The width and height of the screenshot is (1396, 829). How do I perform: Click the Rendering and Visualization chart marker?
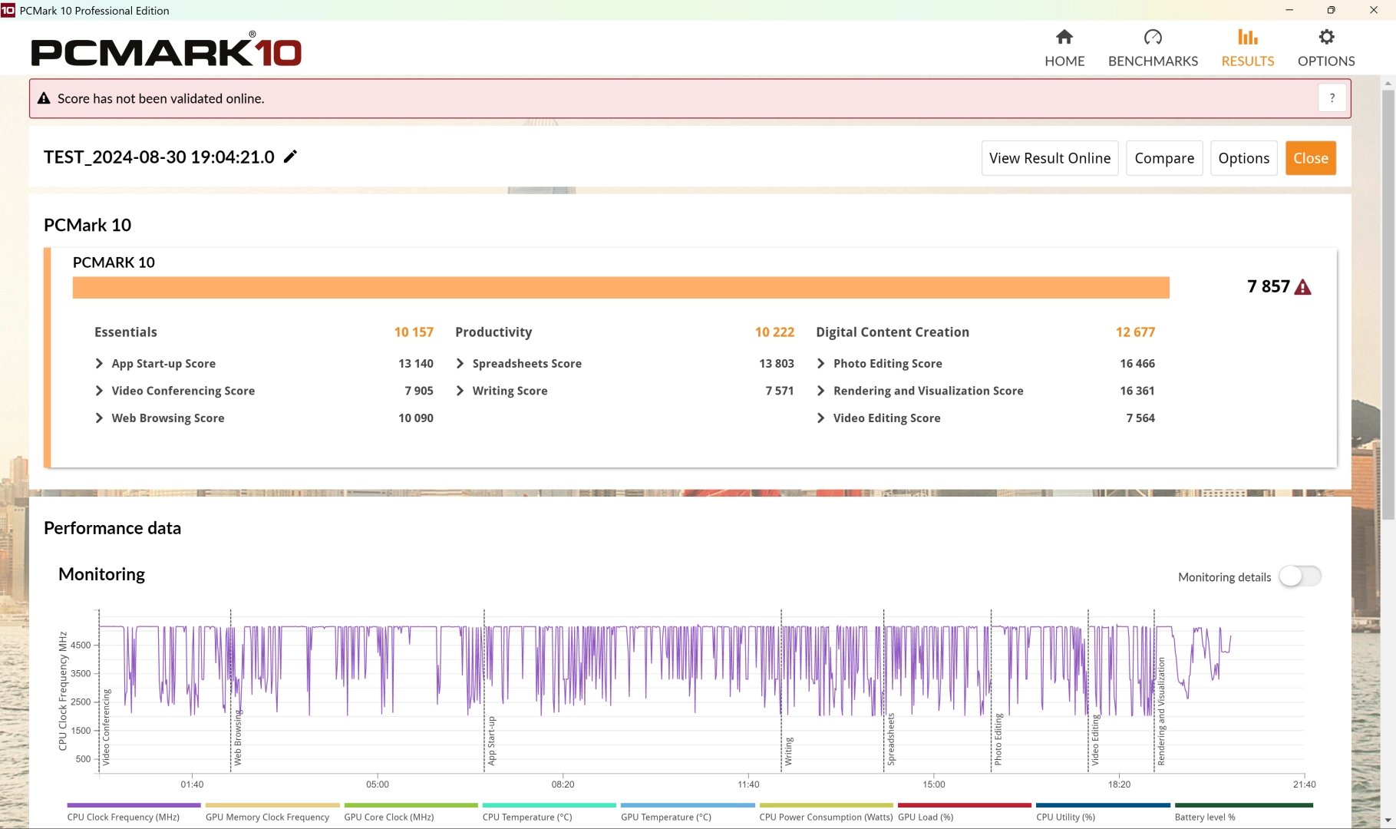pos(1161,712)
